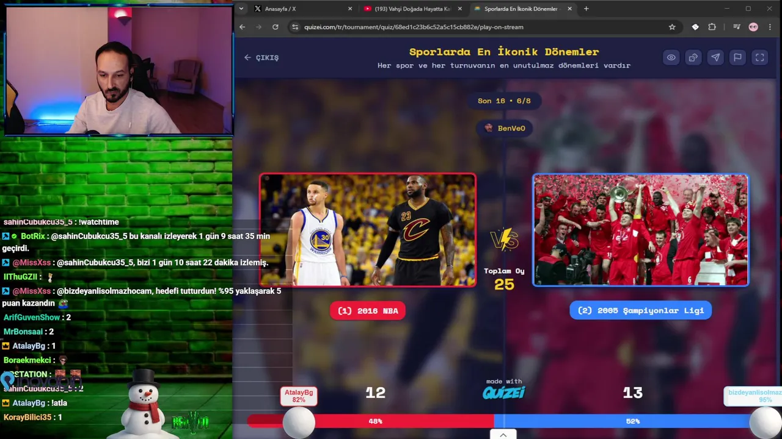
Task: Enter fullscreen with the expand icon
Action: click(759, 57)
